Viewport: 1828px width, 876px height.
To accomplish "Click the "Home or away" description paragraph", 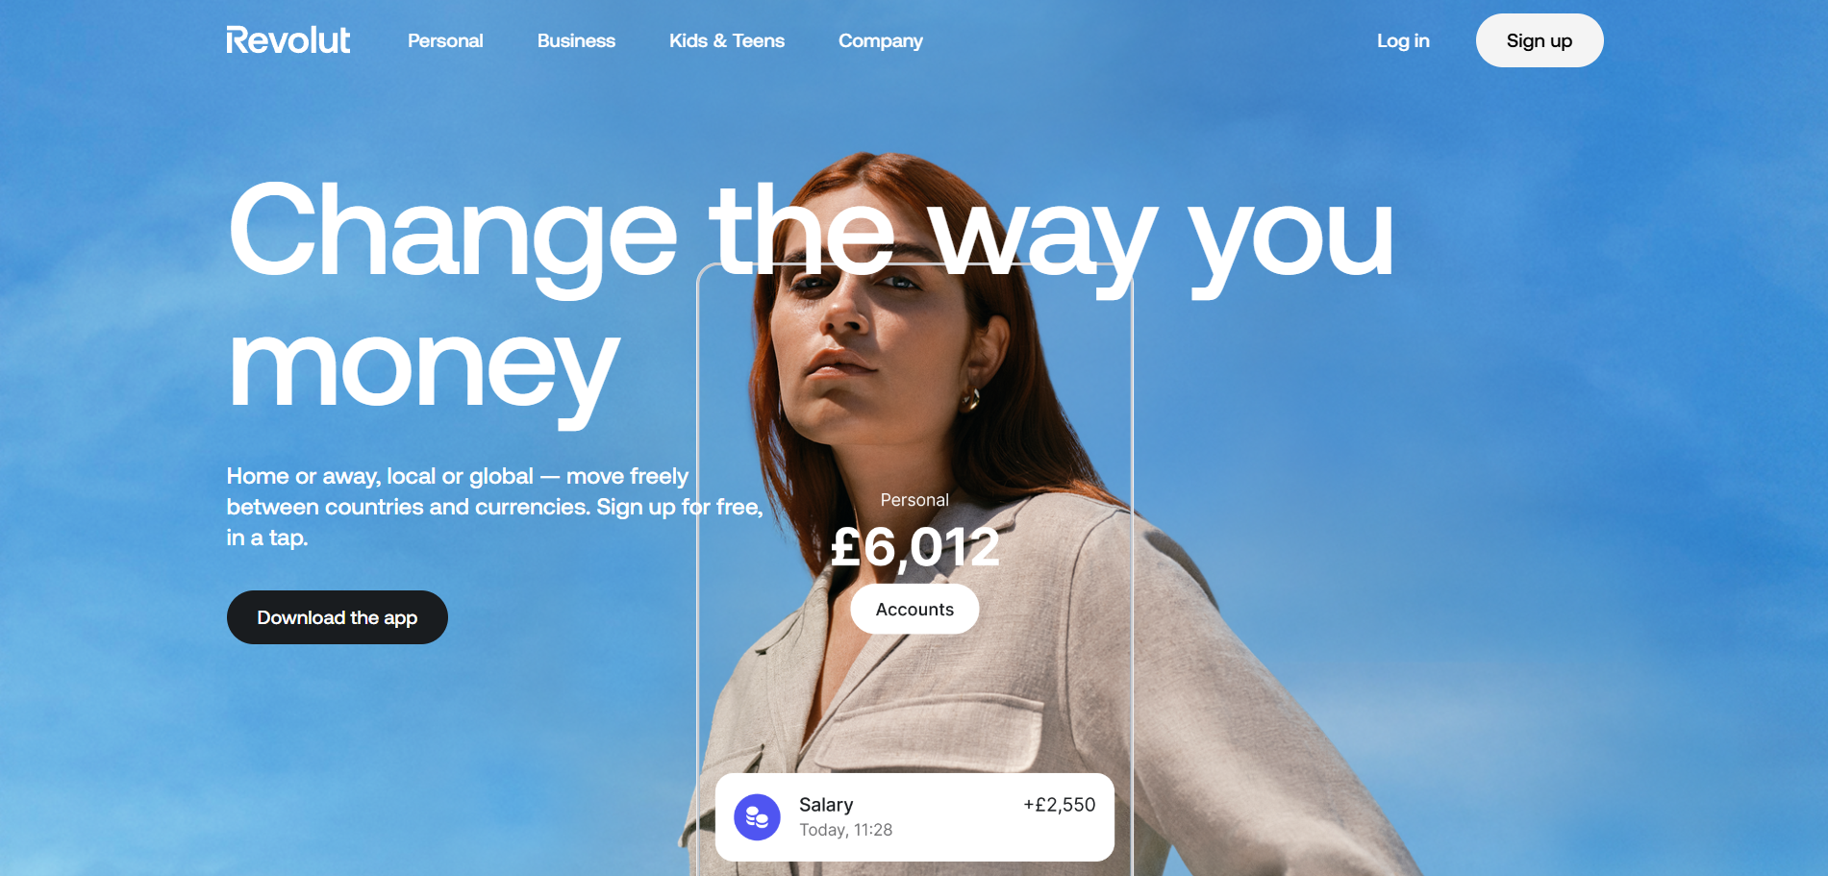I will (494, 507).
